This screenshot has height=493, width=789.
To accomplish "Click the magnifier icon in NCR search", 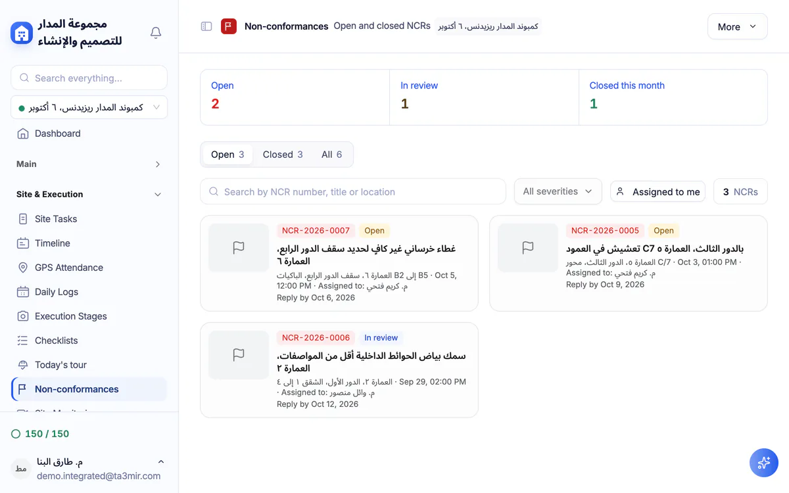I will [214, 192].
